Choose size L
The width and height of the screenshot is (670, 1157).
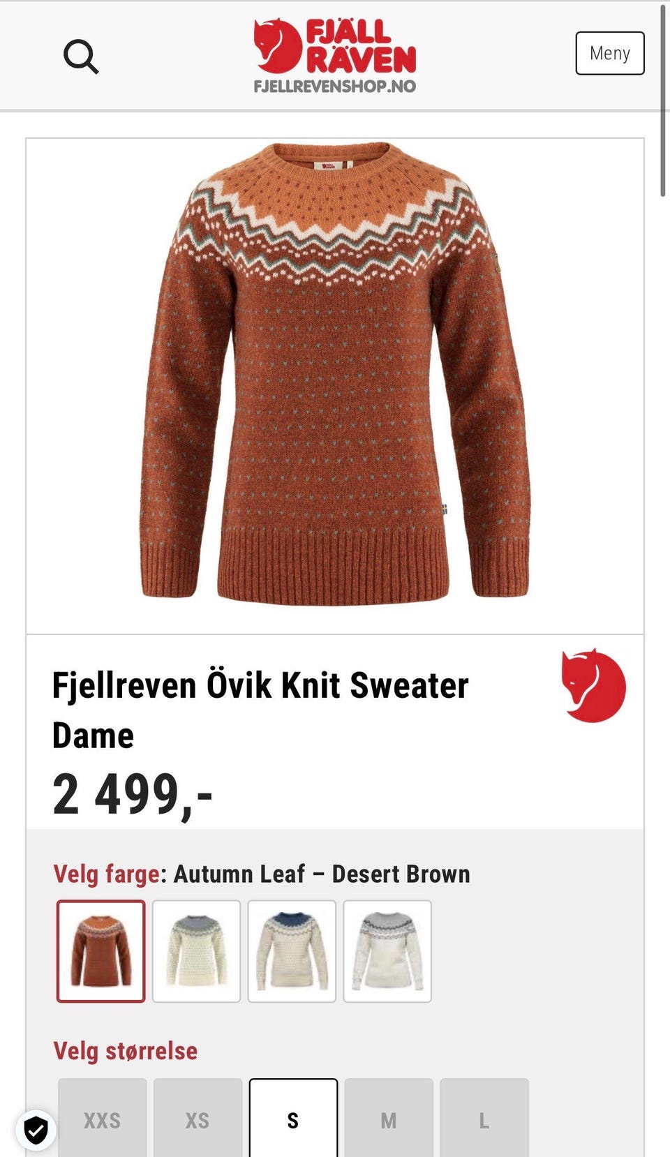484,1118
